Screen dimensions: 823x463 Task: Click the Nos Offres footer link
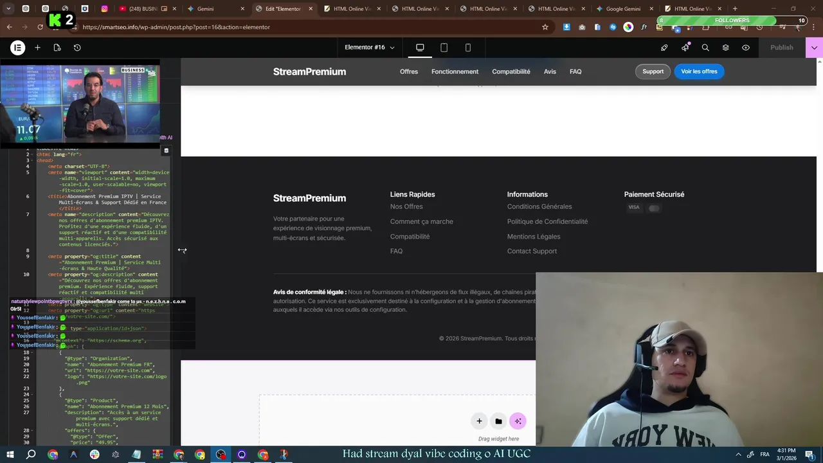pyautogui.click(x=406, y=206)
